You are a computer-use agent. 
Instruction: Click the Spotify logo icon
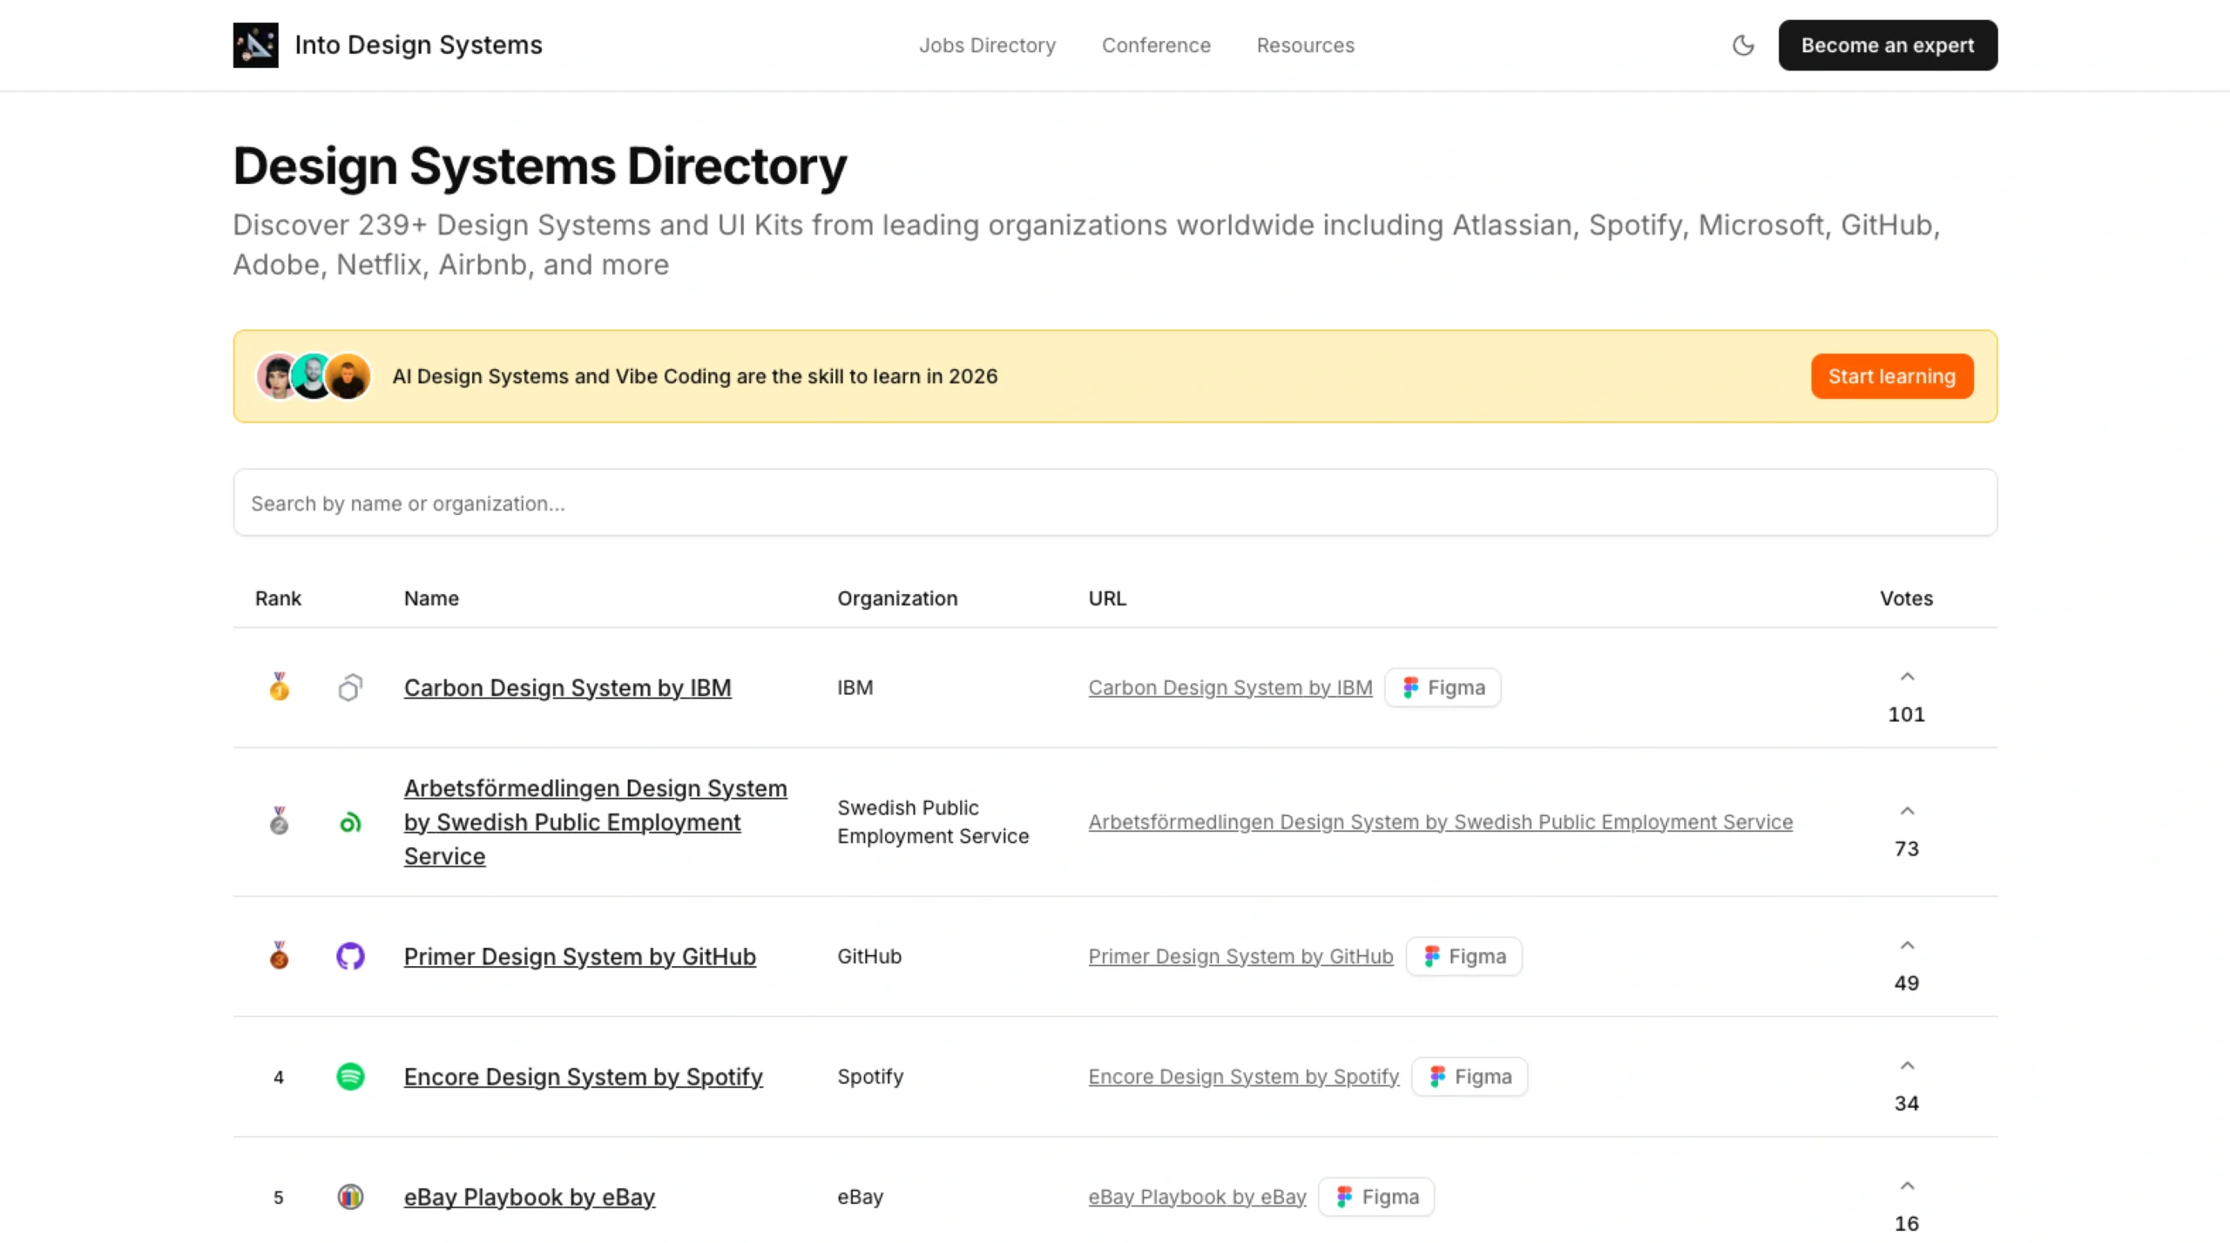pyautogui.click(x=350, y=1076)
